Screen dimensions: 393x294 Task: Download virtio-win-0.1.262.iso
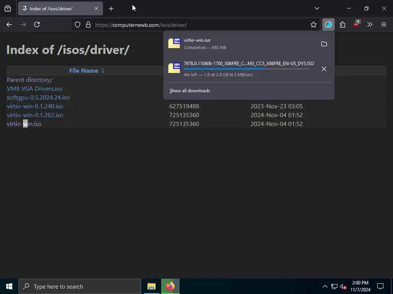[x=35, y=115]
